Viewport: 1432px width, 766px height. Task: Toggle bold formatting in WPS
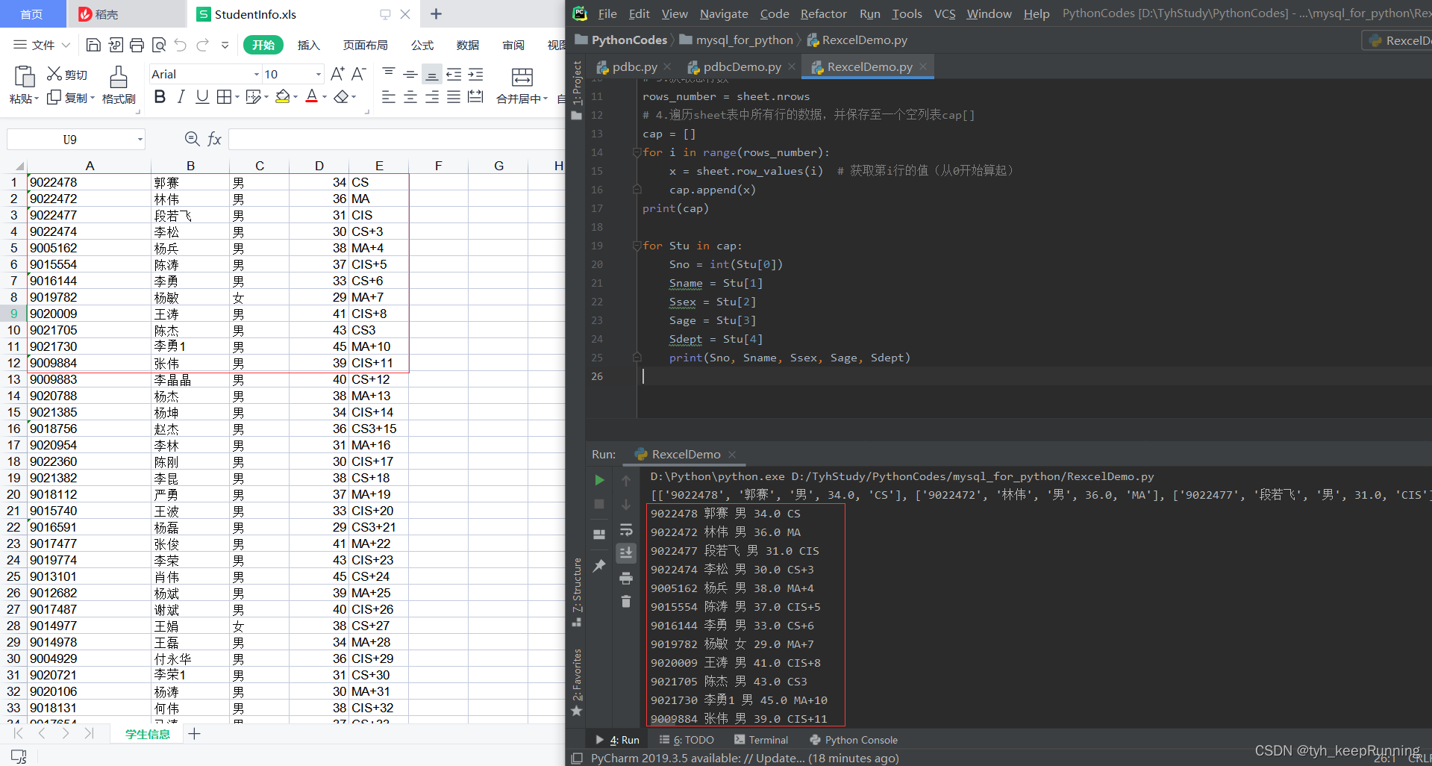click(160, 97)
